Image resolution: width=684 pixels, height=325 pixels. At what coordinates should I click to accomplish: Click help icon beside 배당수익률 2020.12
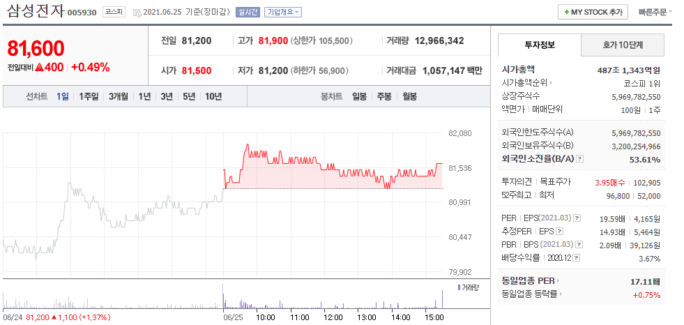[x=577, y=258]
